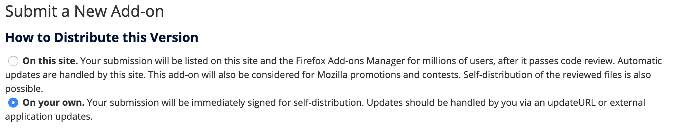Select the 'On your own' radio button
Screen dimensions: 691x130
coord(13,103)
